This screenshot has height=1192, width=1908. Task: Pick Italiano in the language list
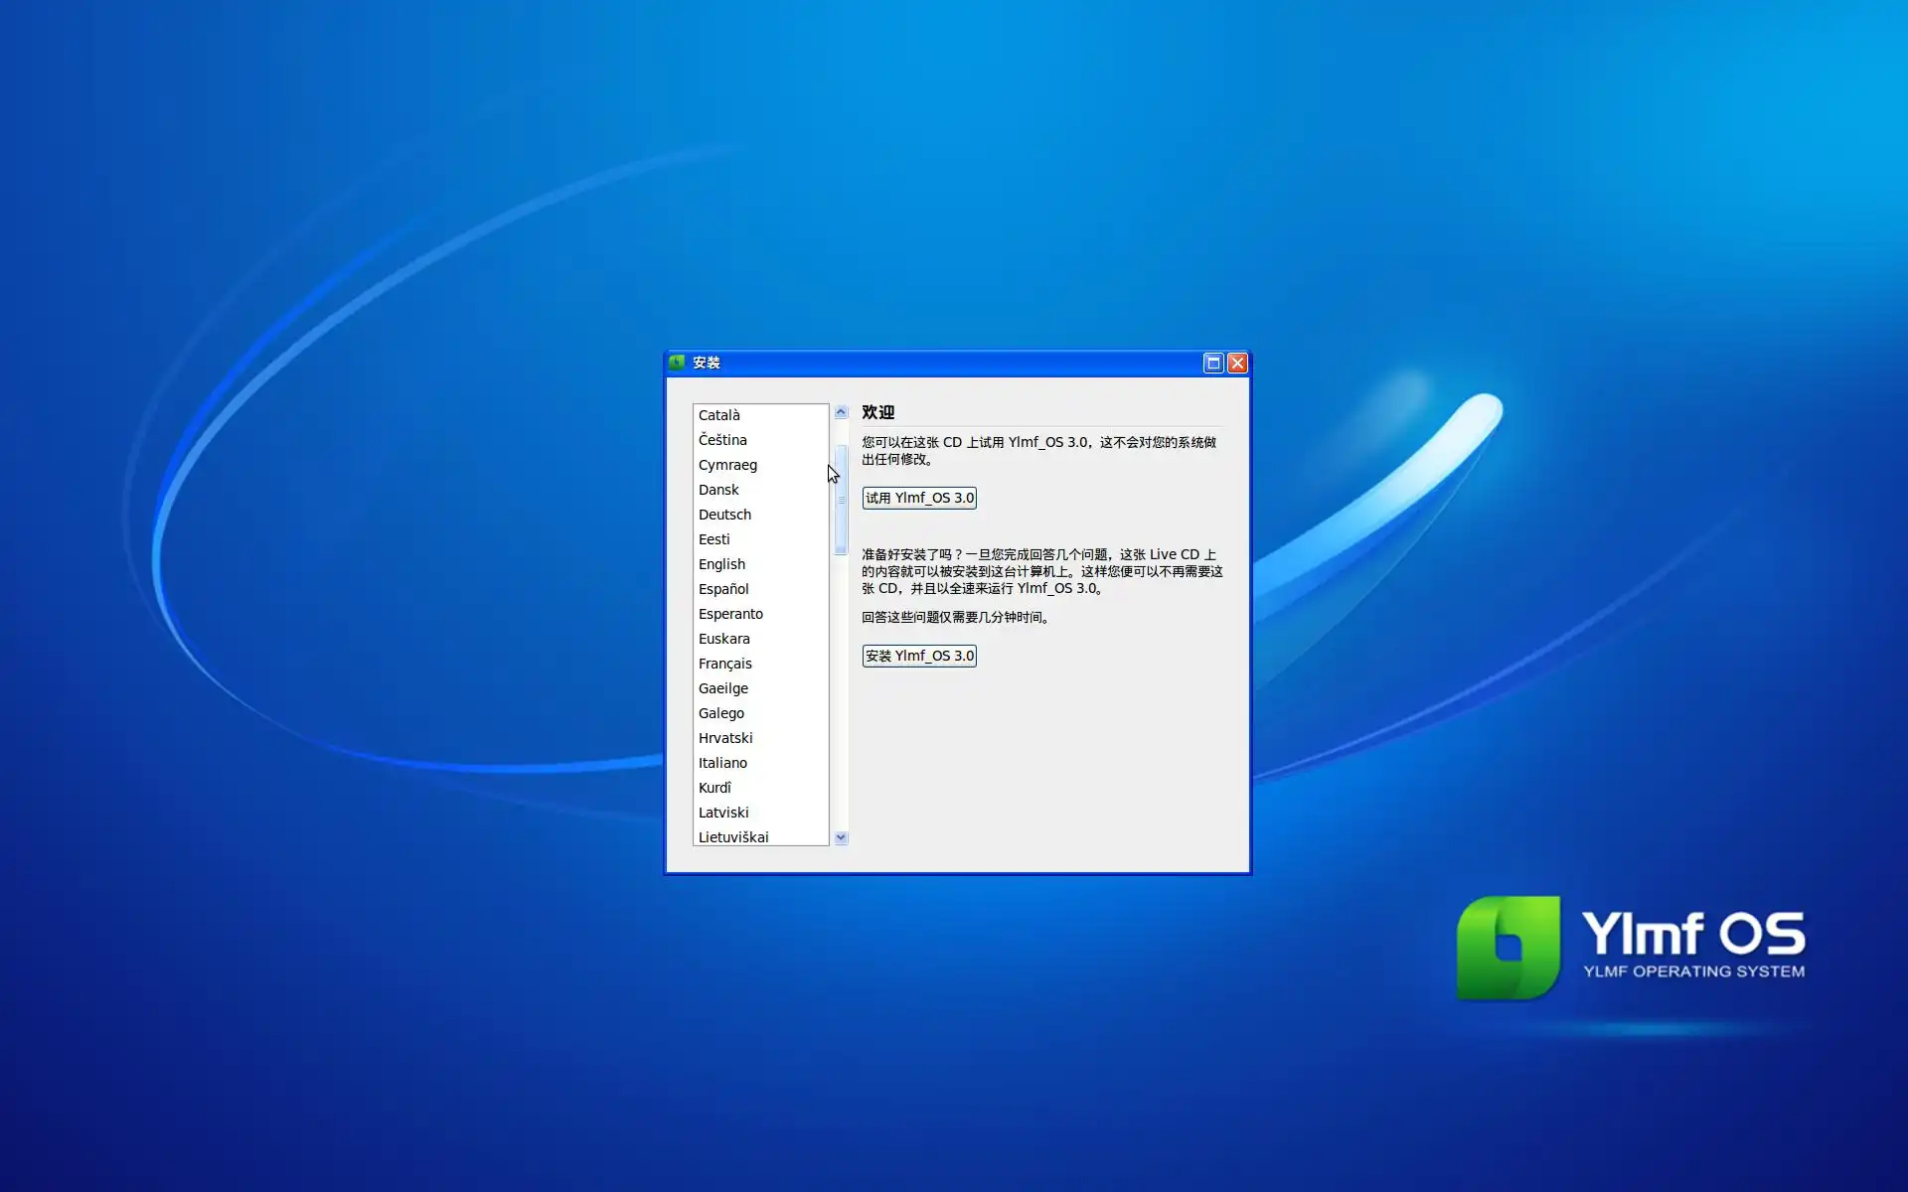[722, 763]
